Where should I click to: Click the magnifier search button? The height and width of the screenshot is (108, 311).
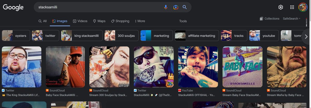(185, 7)
